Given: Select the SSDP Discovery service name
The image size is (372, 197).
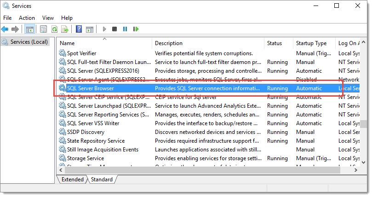Looking at the screenshot, I should 86,132.
